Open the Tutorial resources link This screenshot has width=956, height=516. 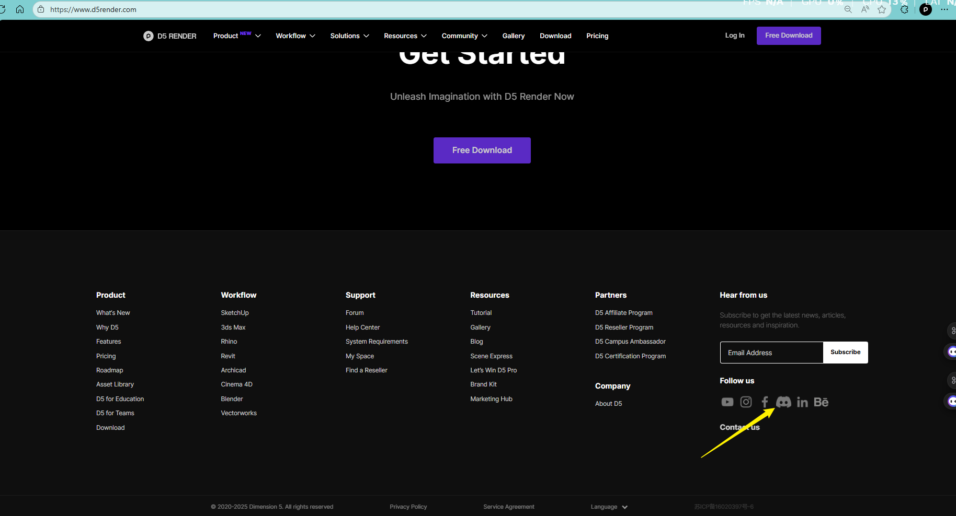coord(481,313)
